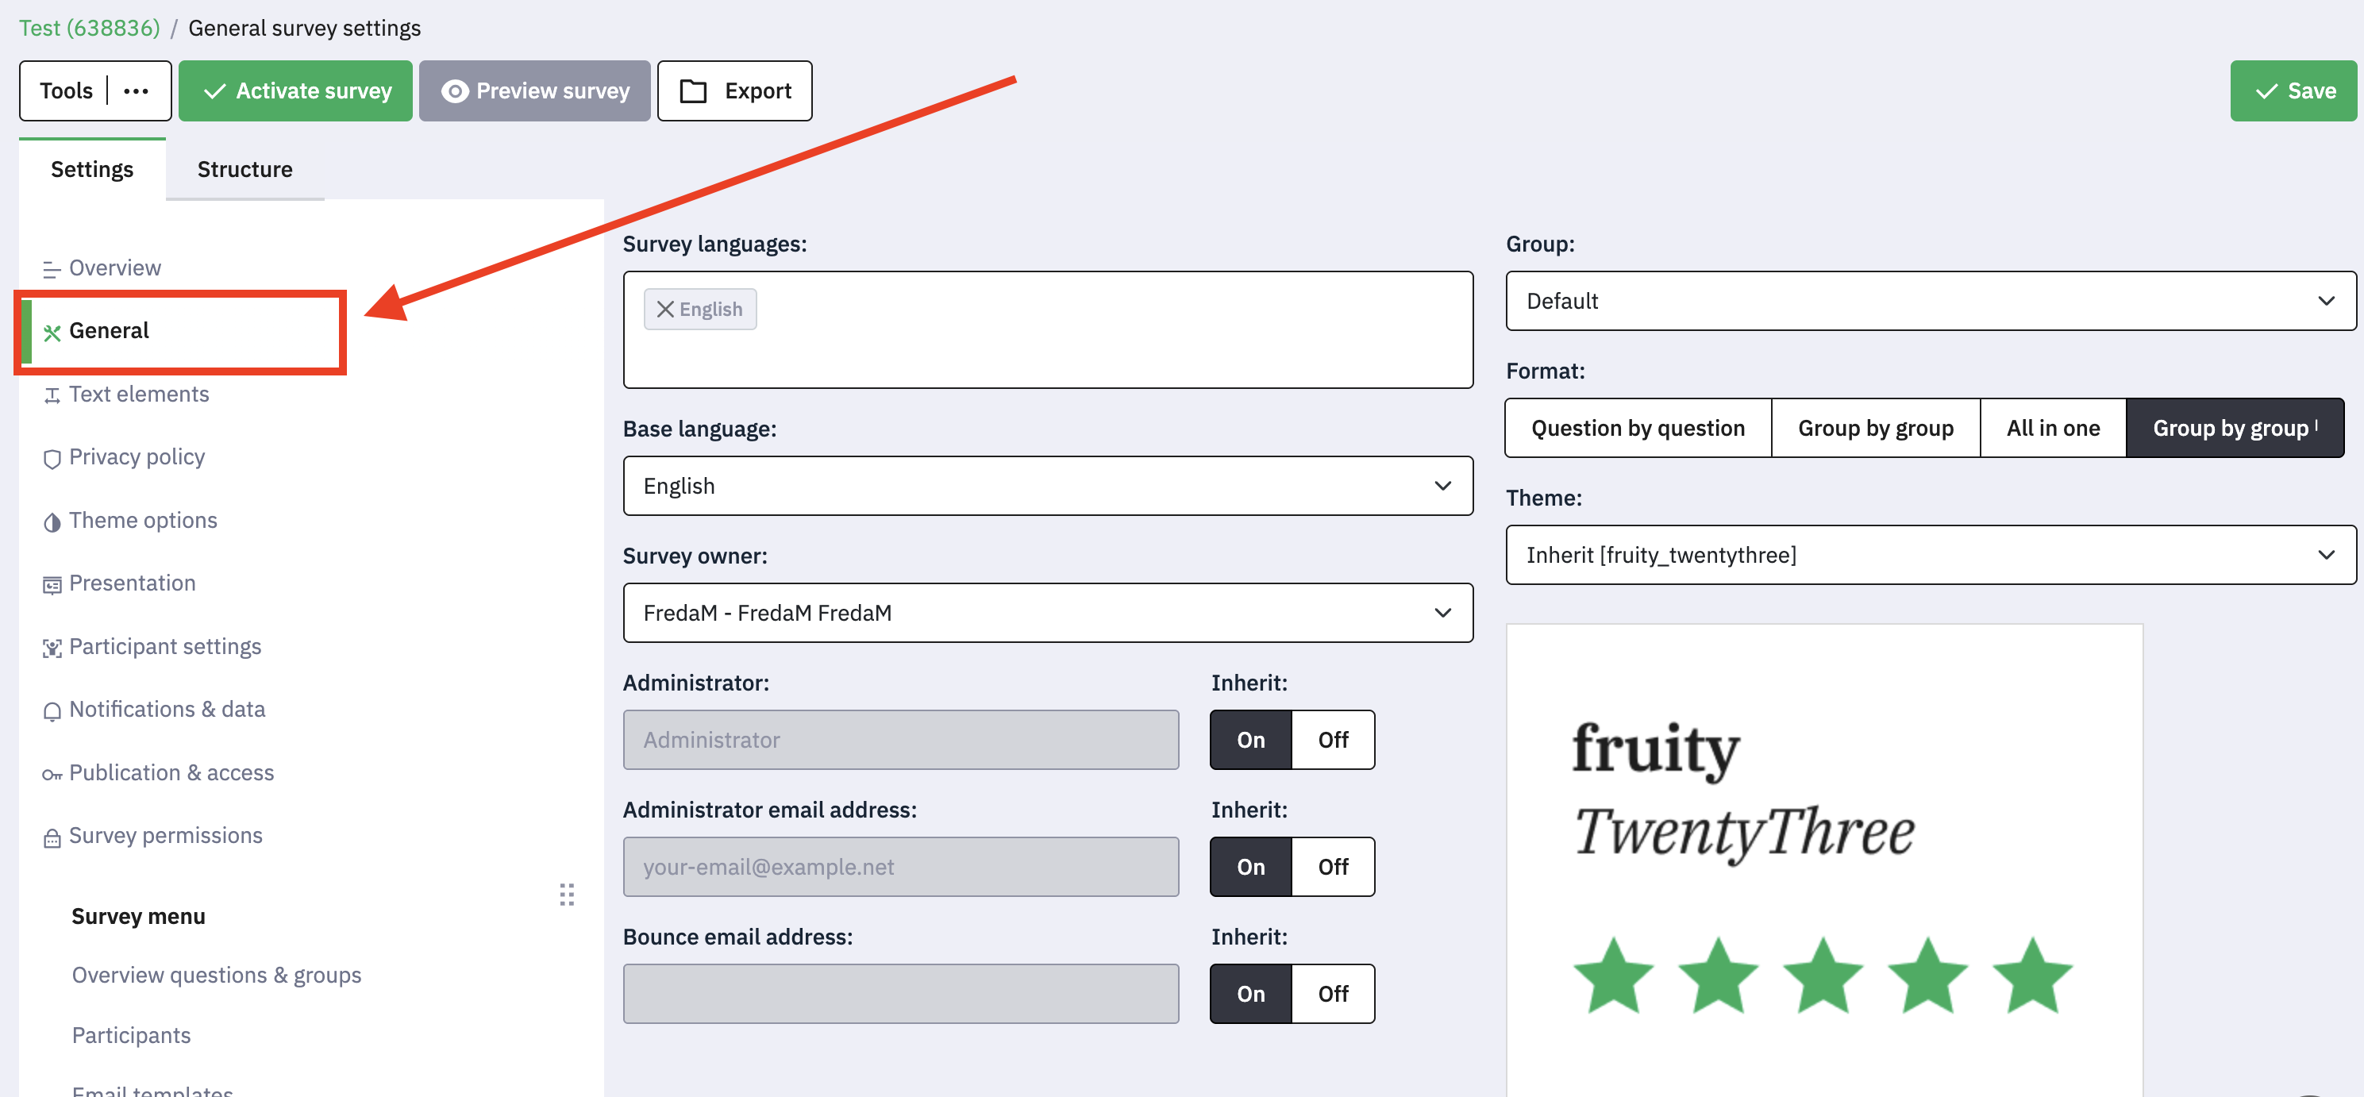
Task: Switch to the Structure tab
Action: point(245,169)
